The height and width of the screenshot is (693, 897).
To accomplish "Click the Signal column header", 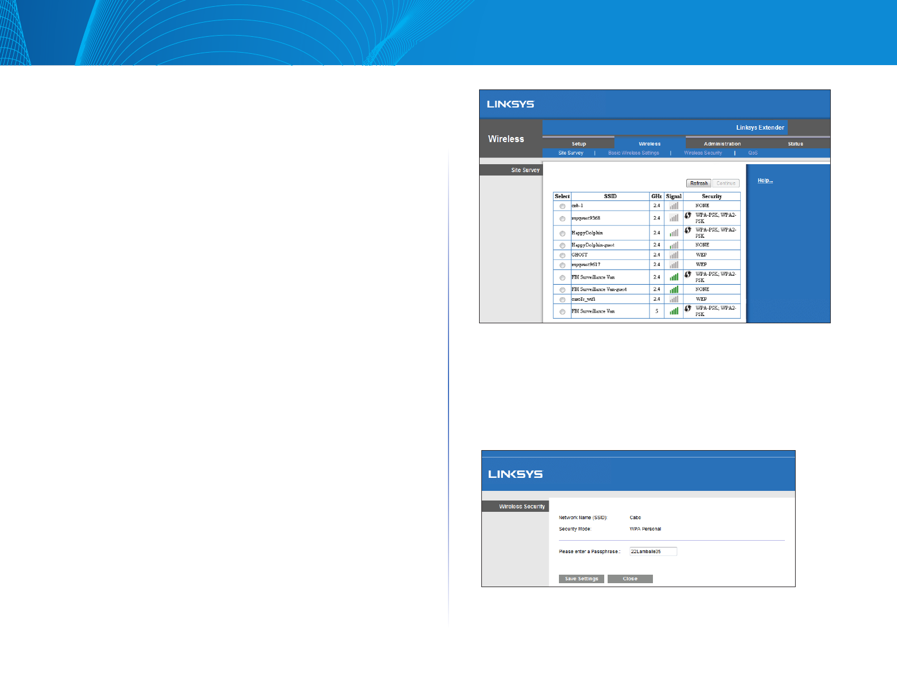I will pyautogui.click(x=674, y=196).
